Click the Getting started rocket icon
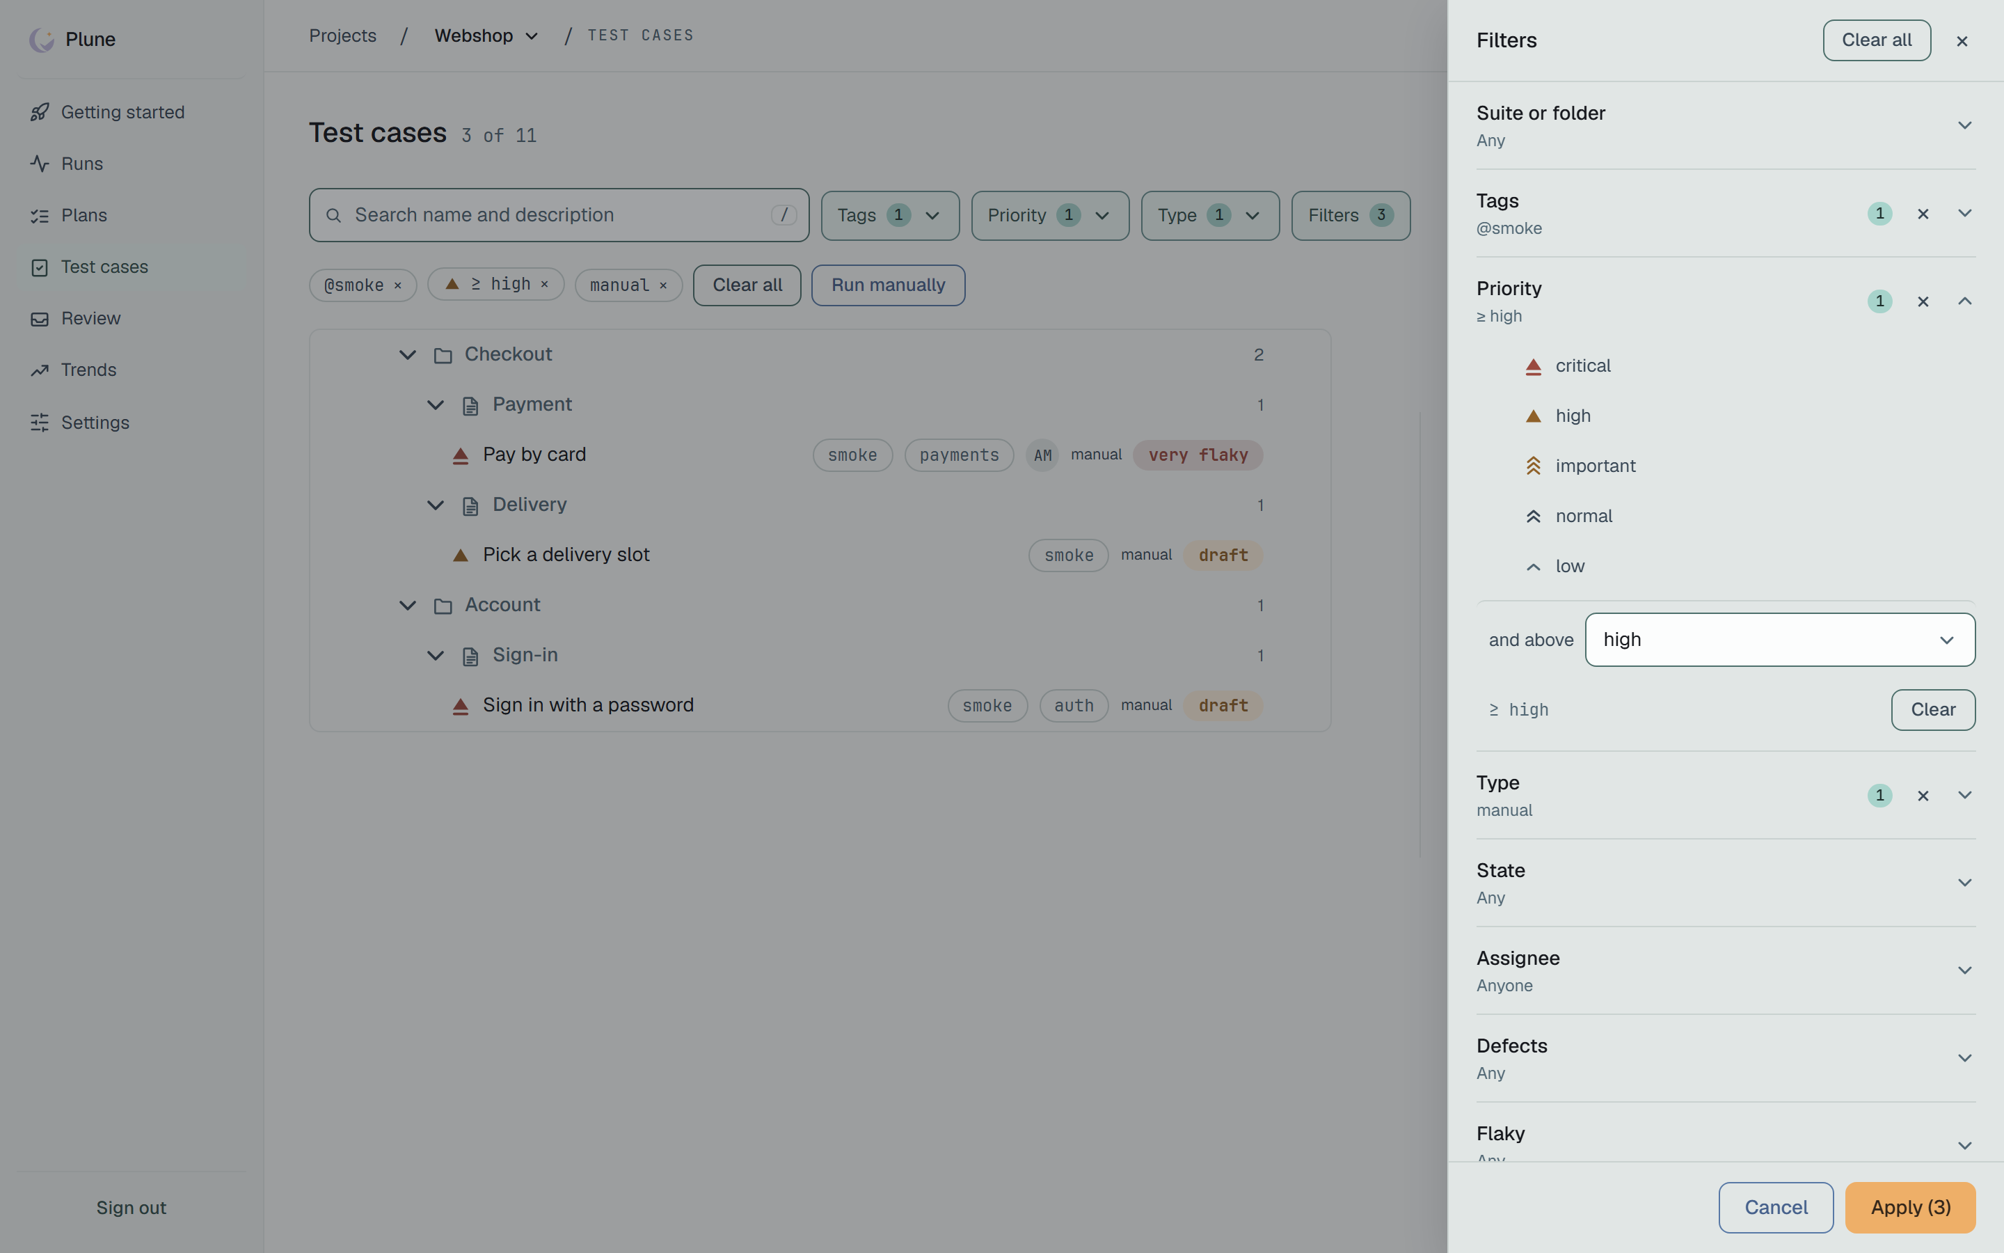2004x1253 pixels. [x=40, y=112]
